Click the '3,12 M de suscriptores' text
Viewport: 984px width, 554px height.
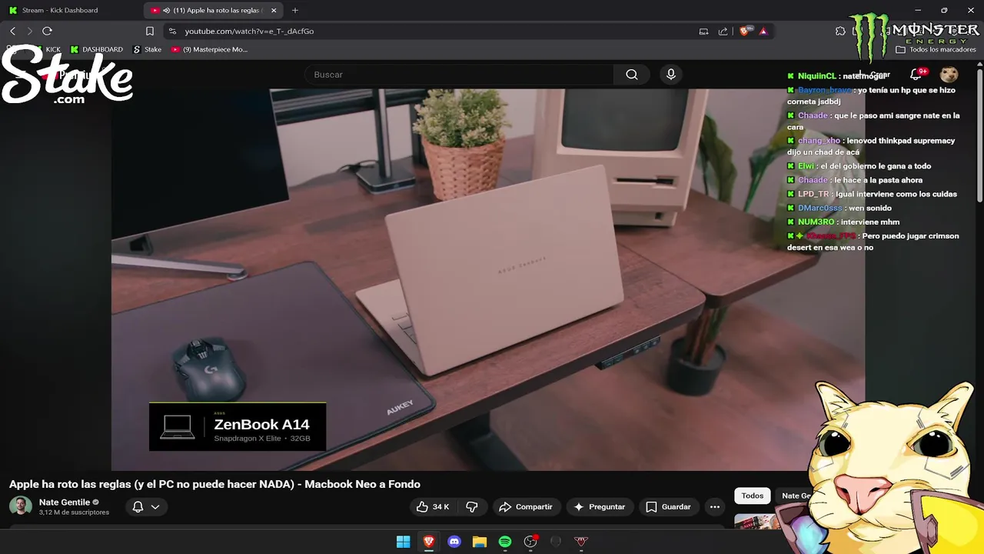(x=74, y=512)
